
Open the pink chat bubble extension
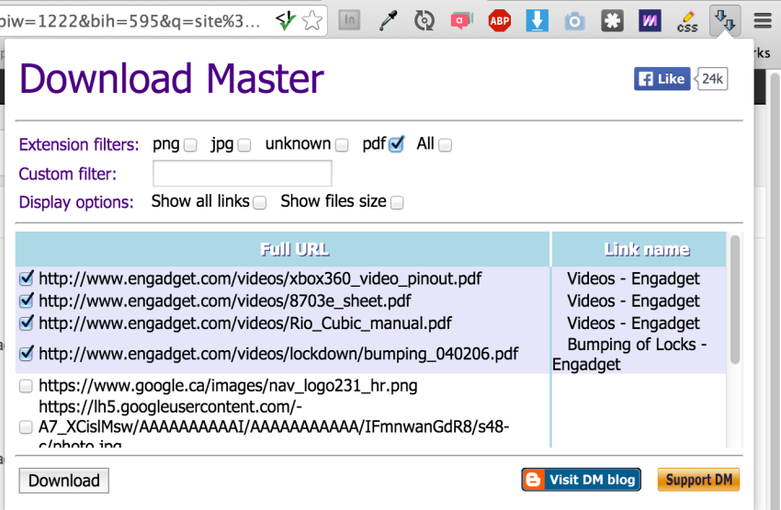462,21
